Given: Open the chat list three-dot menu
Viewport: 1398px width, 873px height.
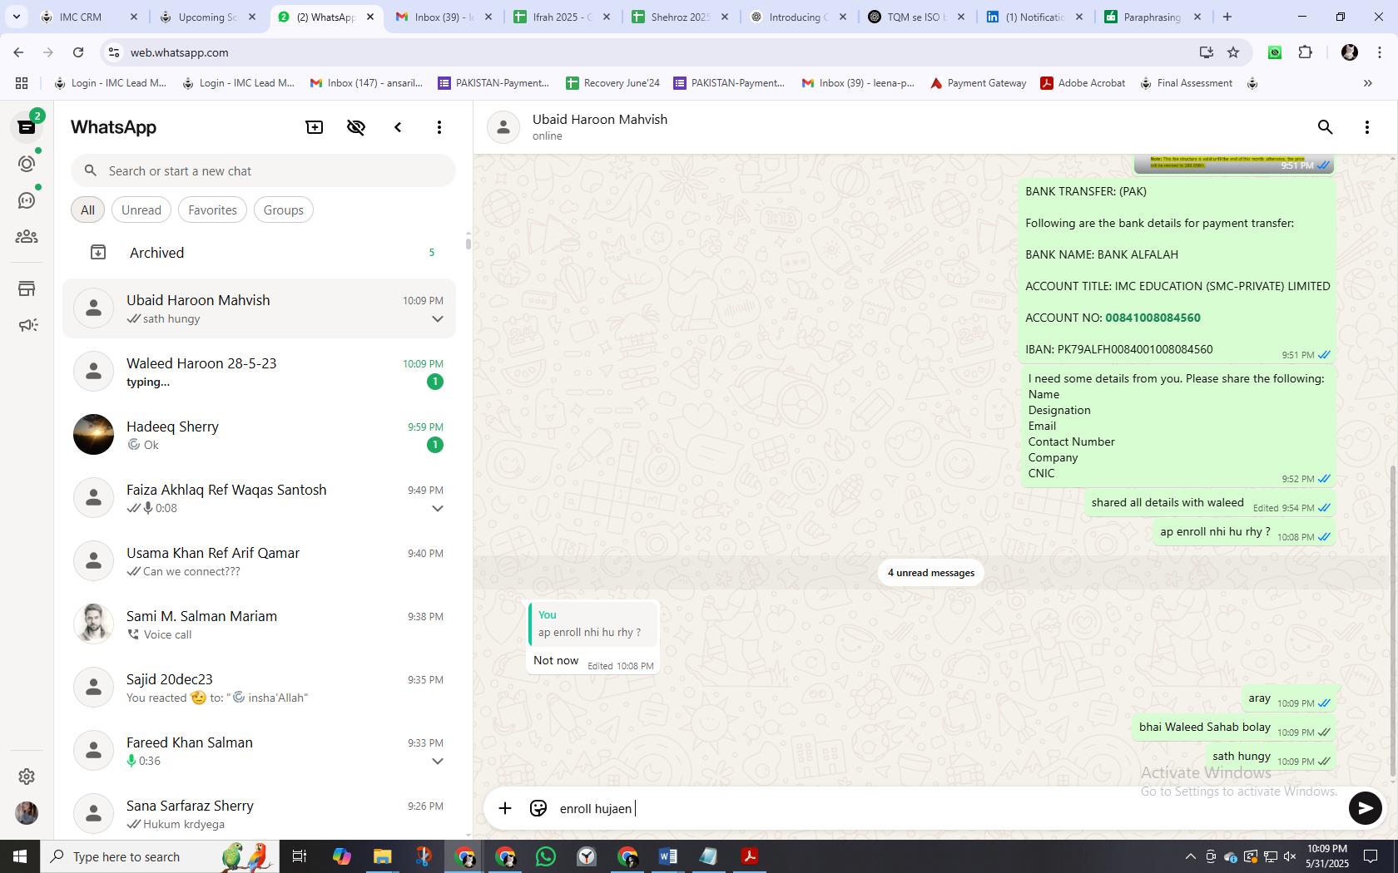Looking at the screenshot, I should click(x=439, y=127).
